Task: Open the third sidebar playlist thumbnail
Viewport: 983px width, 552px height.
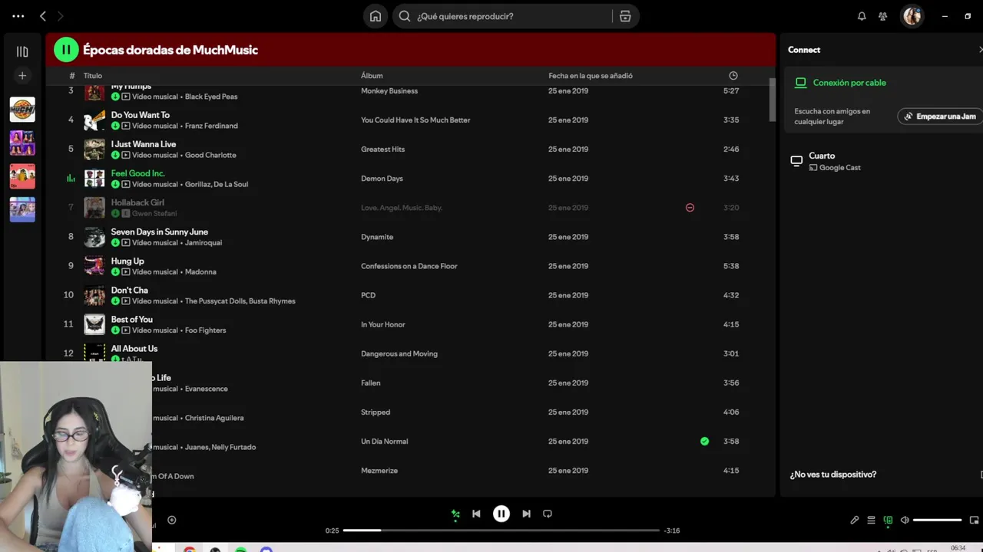Action: (22, 176)
